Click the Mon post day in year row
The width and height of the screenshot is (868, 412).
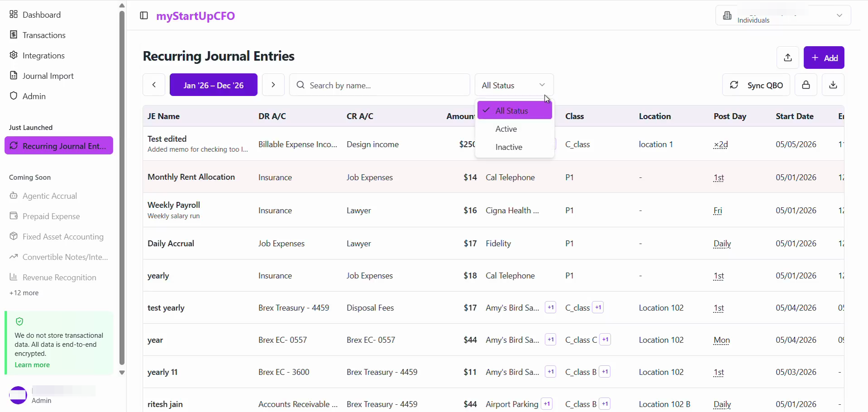722,340
